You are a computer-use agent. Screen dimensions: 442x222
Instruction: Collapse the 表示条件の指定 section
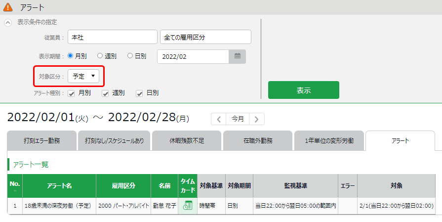pyautogui.click(x=8, y=22)
